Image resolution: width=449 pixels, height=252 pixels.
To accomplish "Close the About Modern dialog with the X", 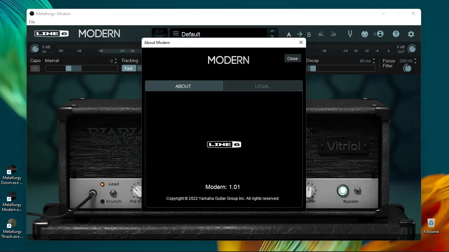I will 301,42.
